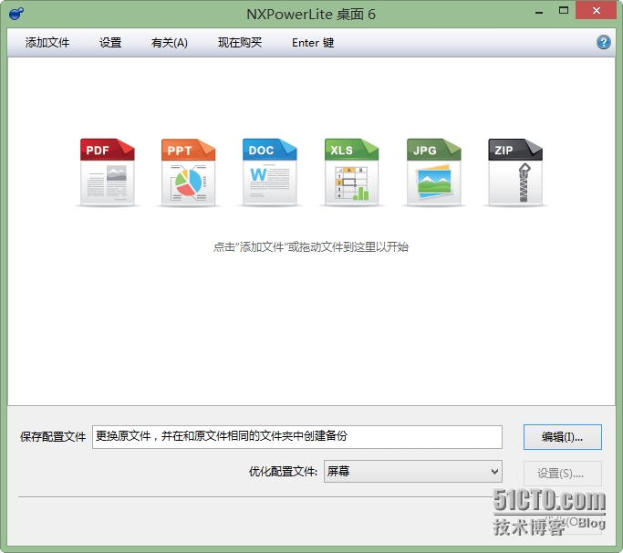Click the 现在购买 menu item
Image resolution: width=623 pixels, height=553 pixels.
click(240, 43)
